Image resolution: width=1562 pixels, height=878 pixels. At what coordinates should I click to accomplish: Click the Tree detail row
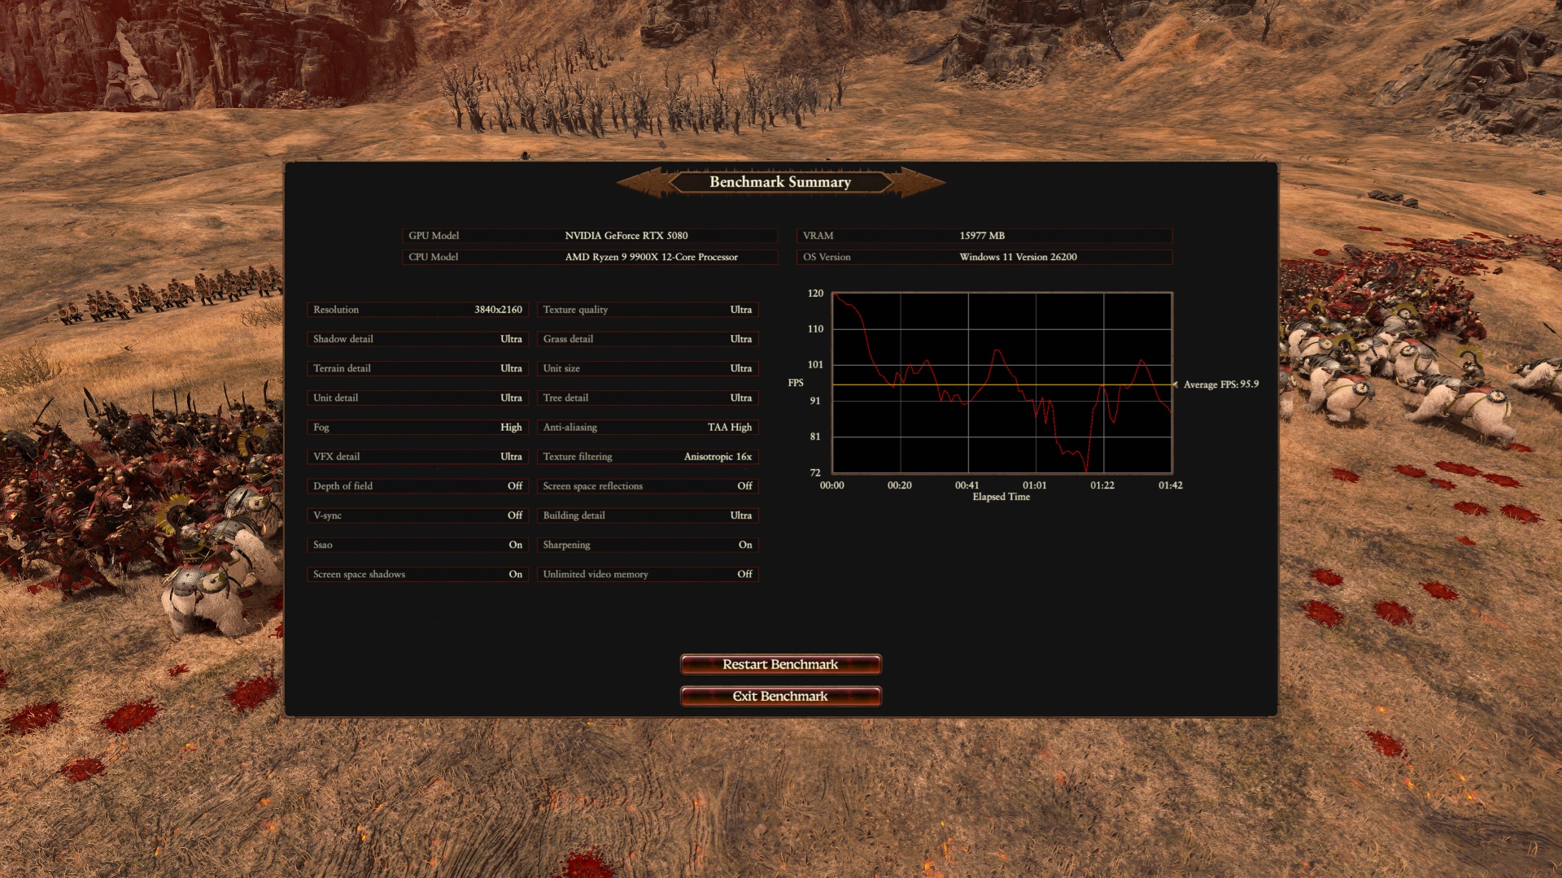(648, 398)
